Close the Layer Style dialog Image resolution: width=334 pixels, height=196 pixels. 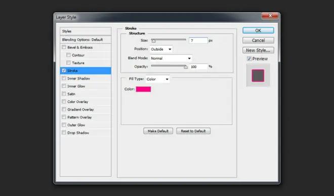tap(270, 16)
